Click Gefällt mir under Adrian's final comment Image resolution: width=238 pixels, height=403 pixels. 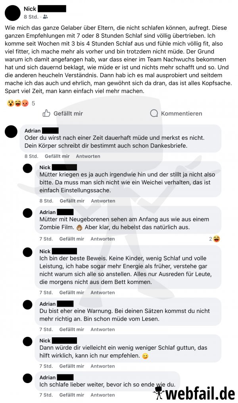(72, 395)
